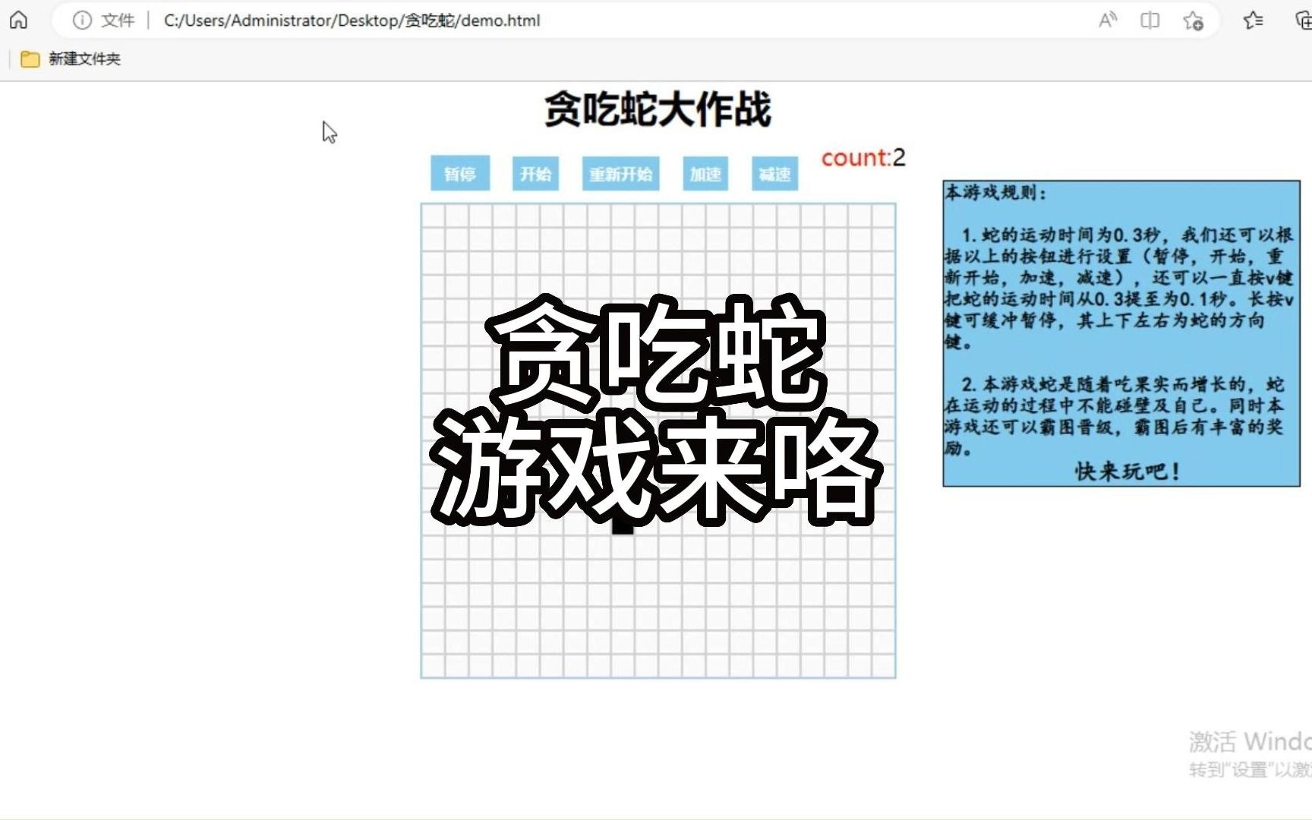The height and width of the screenshot is (820, 1312).
Task: Click the black snake block on grid
Action: pyautogui.click(x=623, y=525)
